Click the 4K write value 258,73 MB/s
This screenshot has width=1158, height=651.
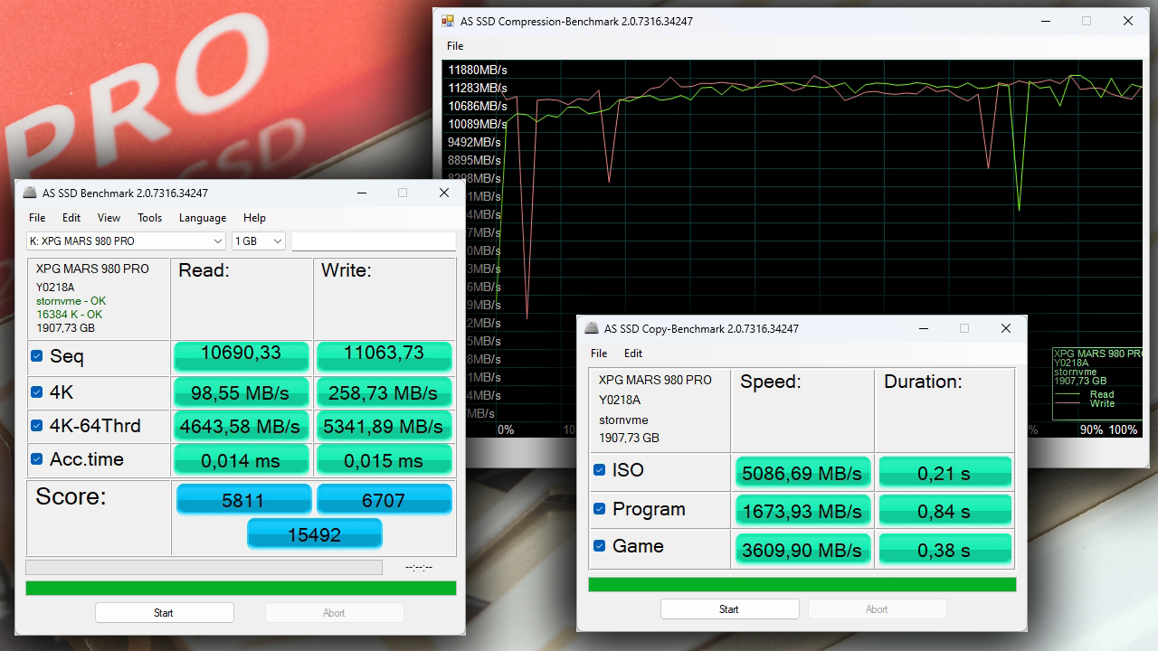[x=384, y=392]
